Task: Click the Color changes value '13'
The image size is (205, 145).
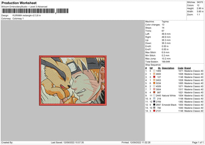Action: (x=163, y=25)
